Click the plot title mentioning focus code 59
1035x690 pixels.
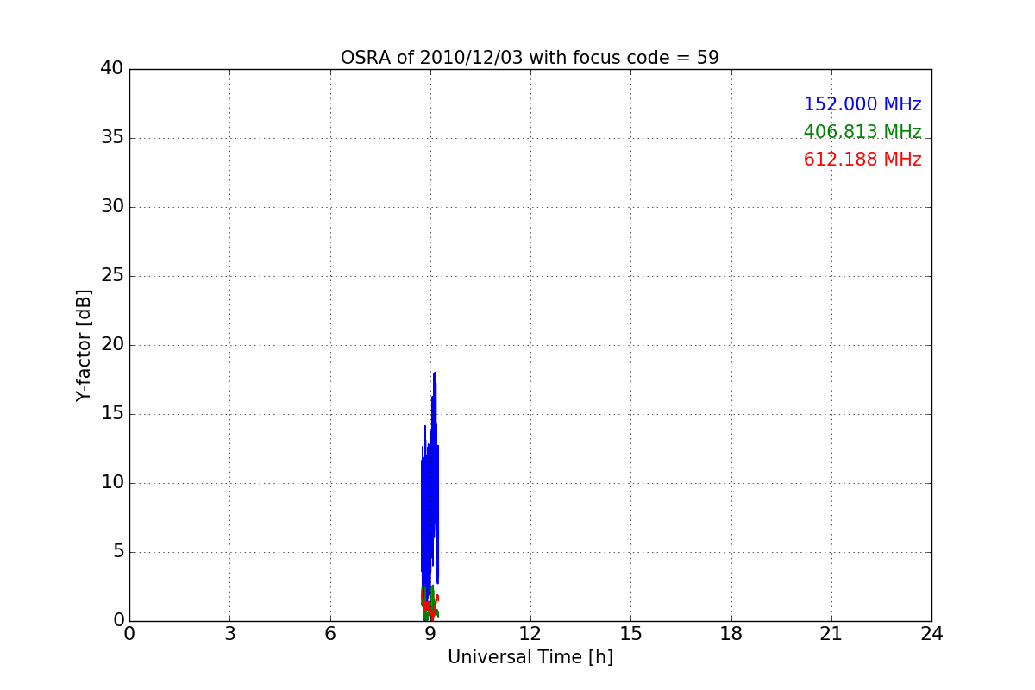[x=530, y=58]
